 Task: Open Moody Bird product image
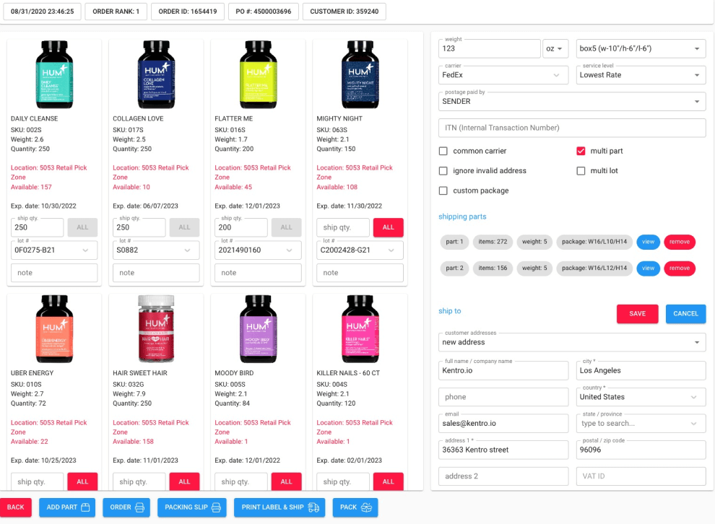(258, 329)
